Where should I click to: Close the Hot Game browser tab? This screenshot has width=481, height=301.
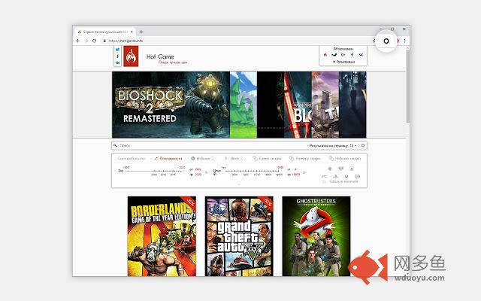132,32
